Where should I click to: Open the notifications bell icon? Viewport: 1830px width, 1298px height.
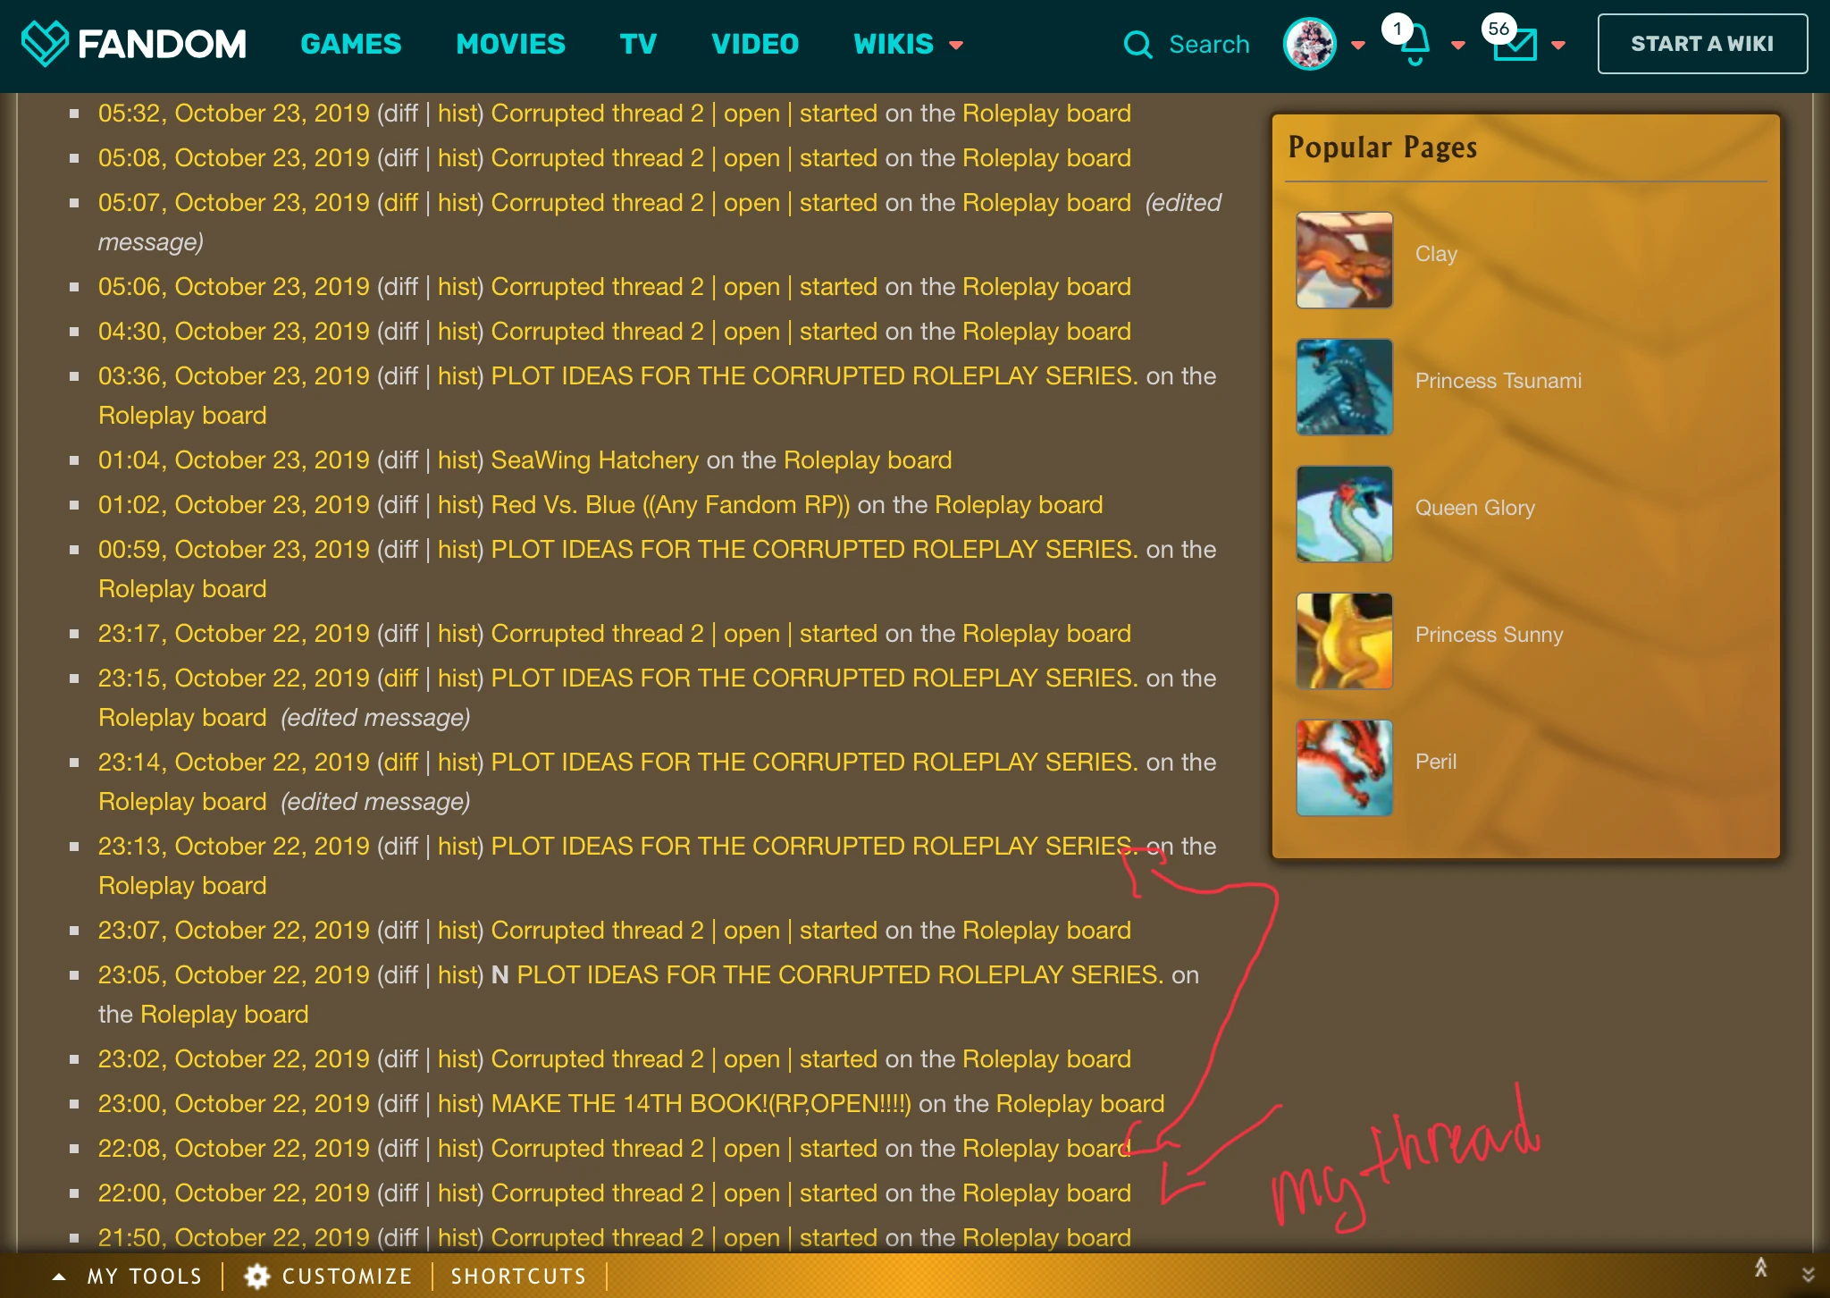[1414, 46]
